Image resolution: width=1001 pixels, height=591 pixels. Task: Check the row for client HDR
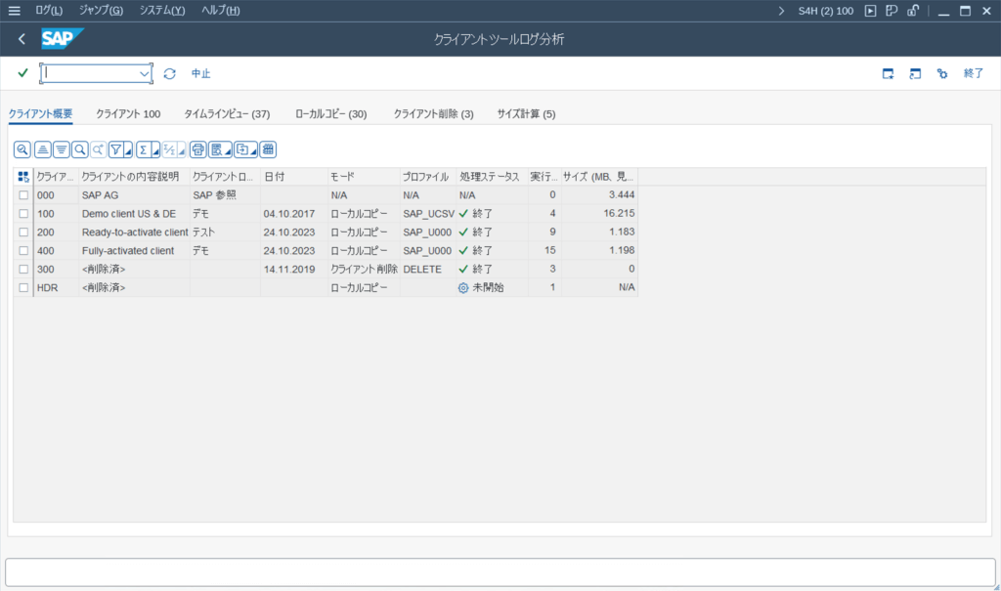coord(22,287)
